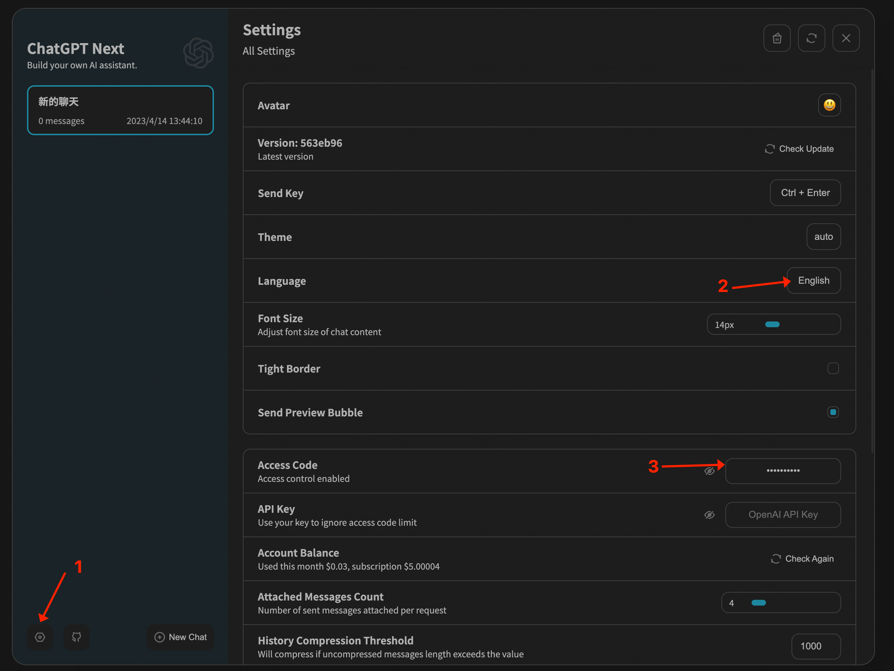The image size is (894, 671).
Task: Close the Settings panel
Action: (x=846, y=38)
